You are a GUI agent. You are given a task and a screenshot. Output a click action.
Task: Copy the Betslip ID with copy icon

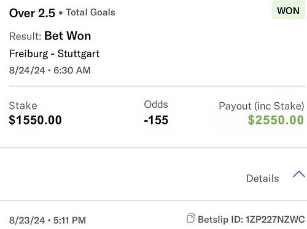[x=191, y=219]
